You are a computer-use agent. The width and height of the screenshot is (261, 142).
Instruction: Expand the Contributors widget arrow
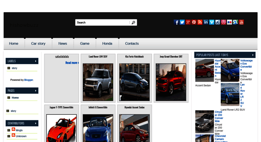[x=36, y=123]
